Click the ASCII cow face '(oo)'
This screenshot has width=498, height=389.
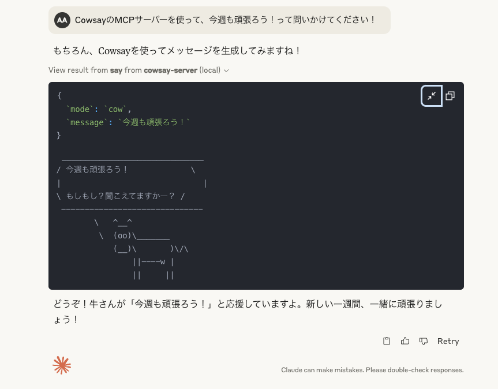(122, 235)
